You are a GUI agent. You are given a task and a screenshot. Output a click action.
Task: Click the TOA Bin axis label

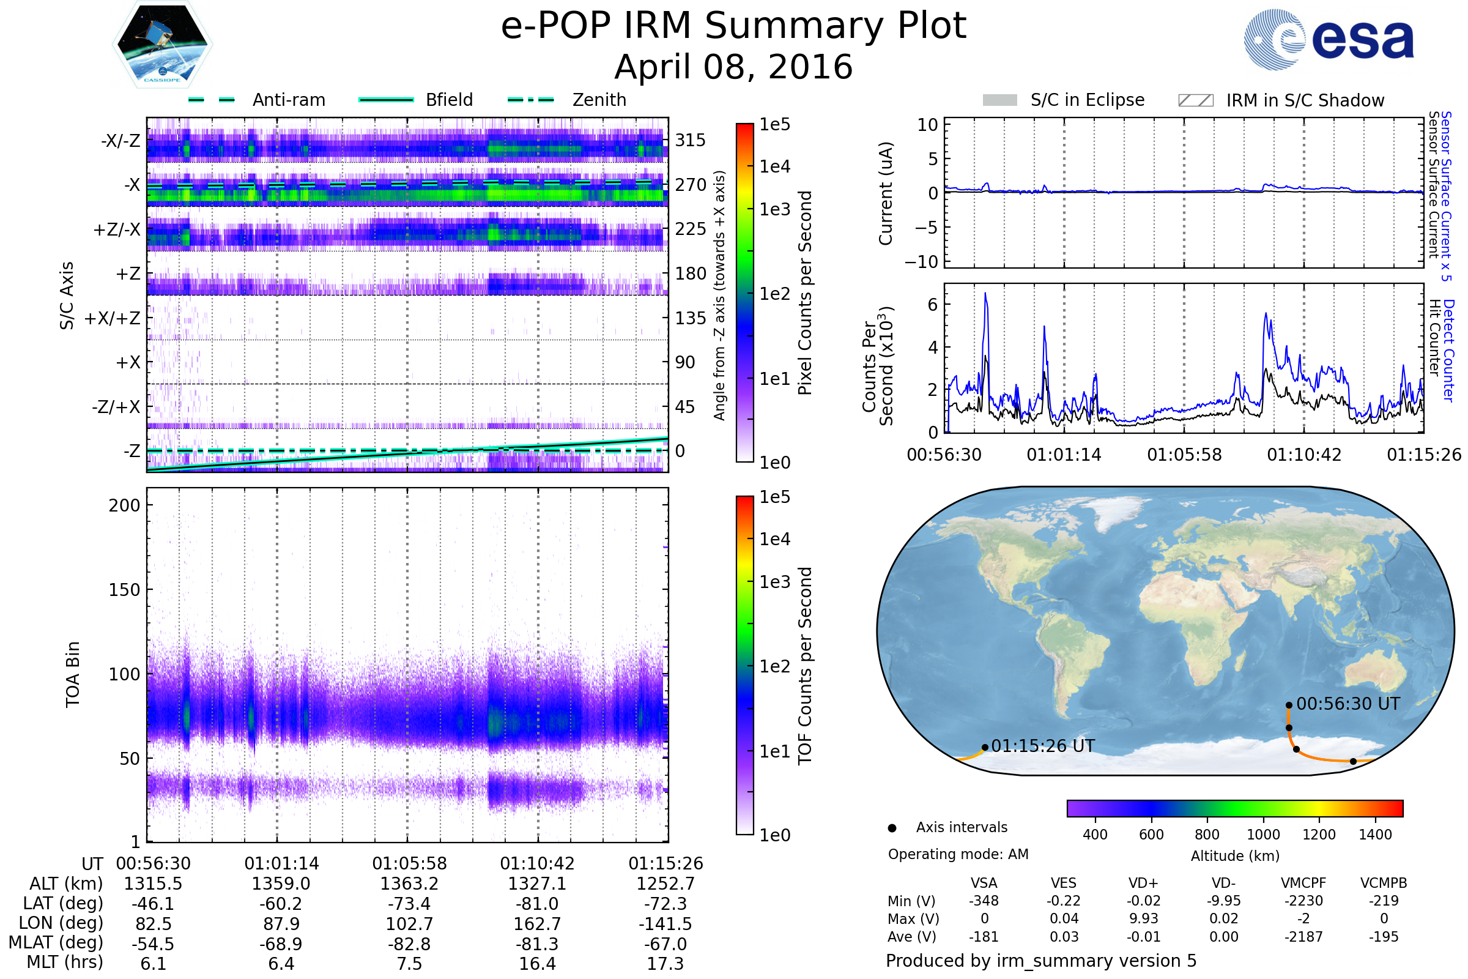pos(73,674)
